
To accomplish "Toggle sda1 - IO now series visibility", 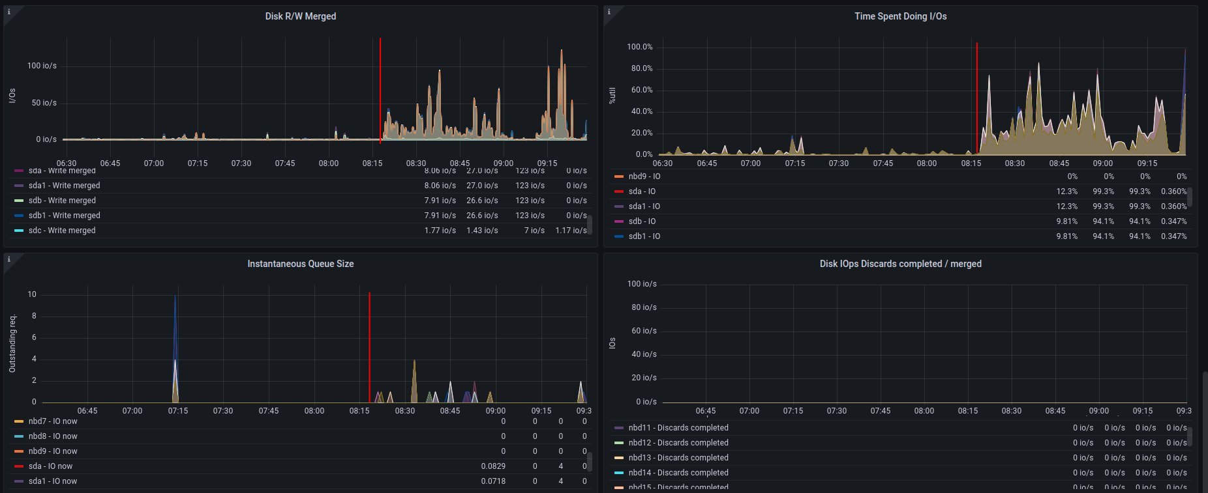I will 53,481.
